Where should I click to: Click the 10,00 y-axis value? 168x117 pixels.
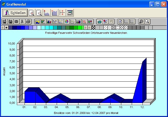[x=11, y=43]
